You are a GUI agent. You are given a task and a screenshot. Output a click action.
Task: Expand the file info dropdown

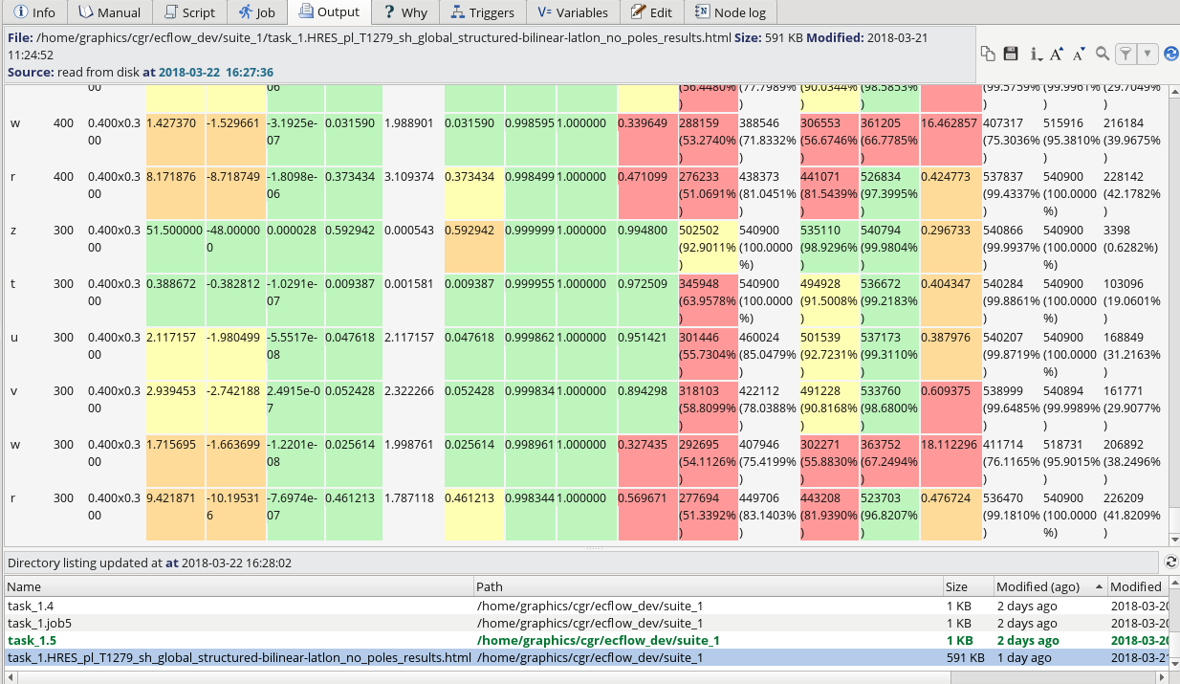pyautogui.click(x=1036, y=55)
